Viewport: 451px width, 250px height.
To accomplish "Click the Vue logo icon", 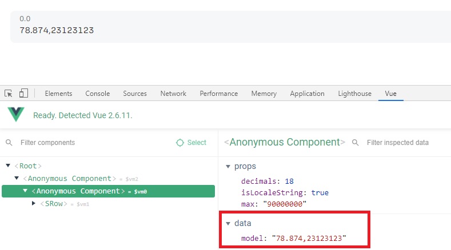I will point(16,114).
